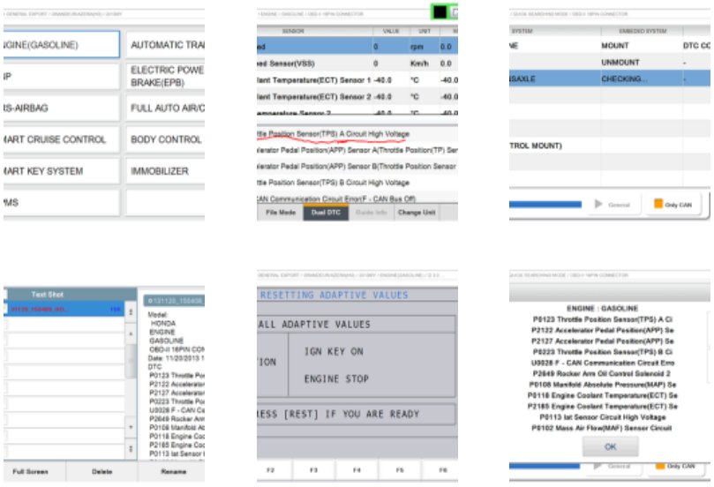
Task: Click the '[REST] IF YOU ARE READY' message
Action: [351, 414]
